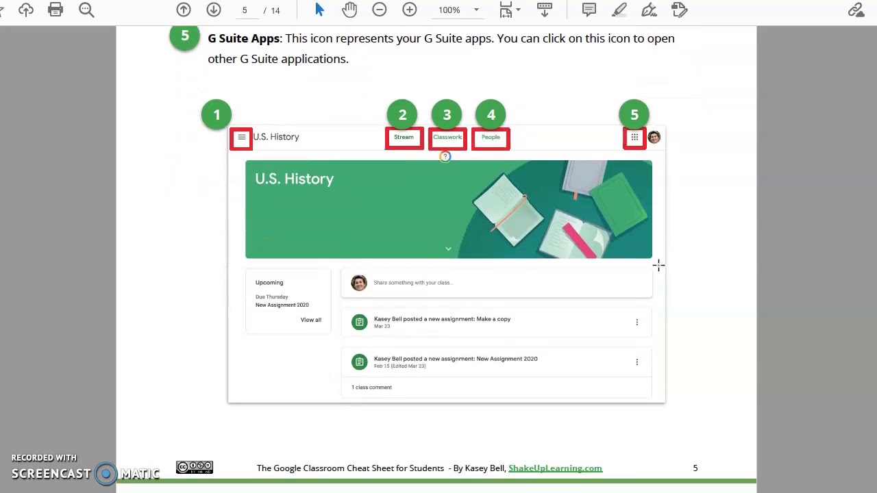
Task: Open three-dot menu for Make a copy post
Action: 637,323
